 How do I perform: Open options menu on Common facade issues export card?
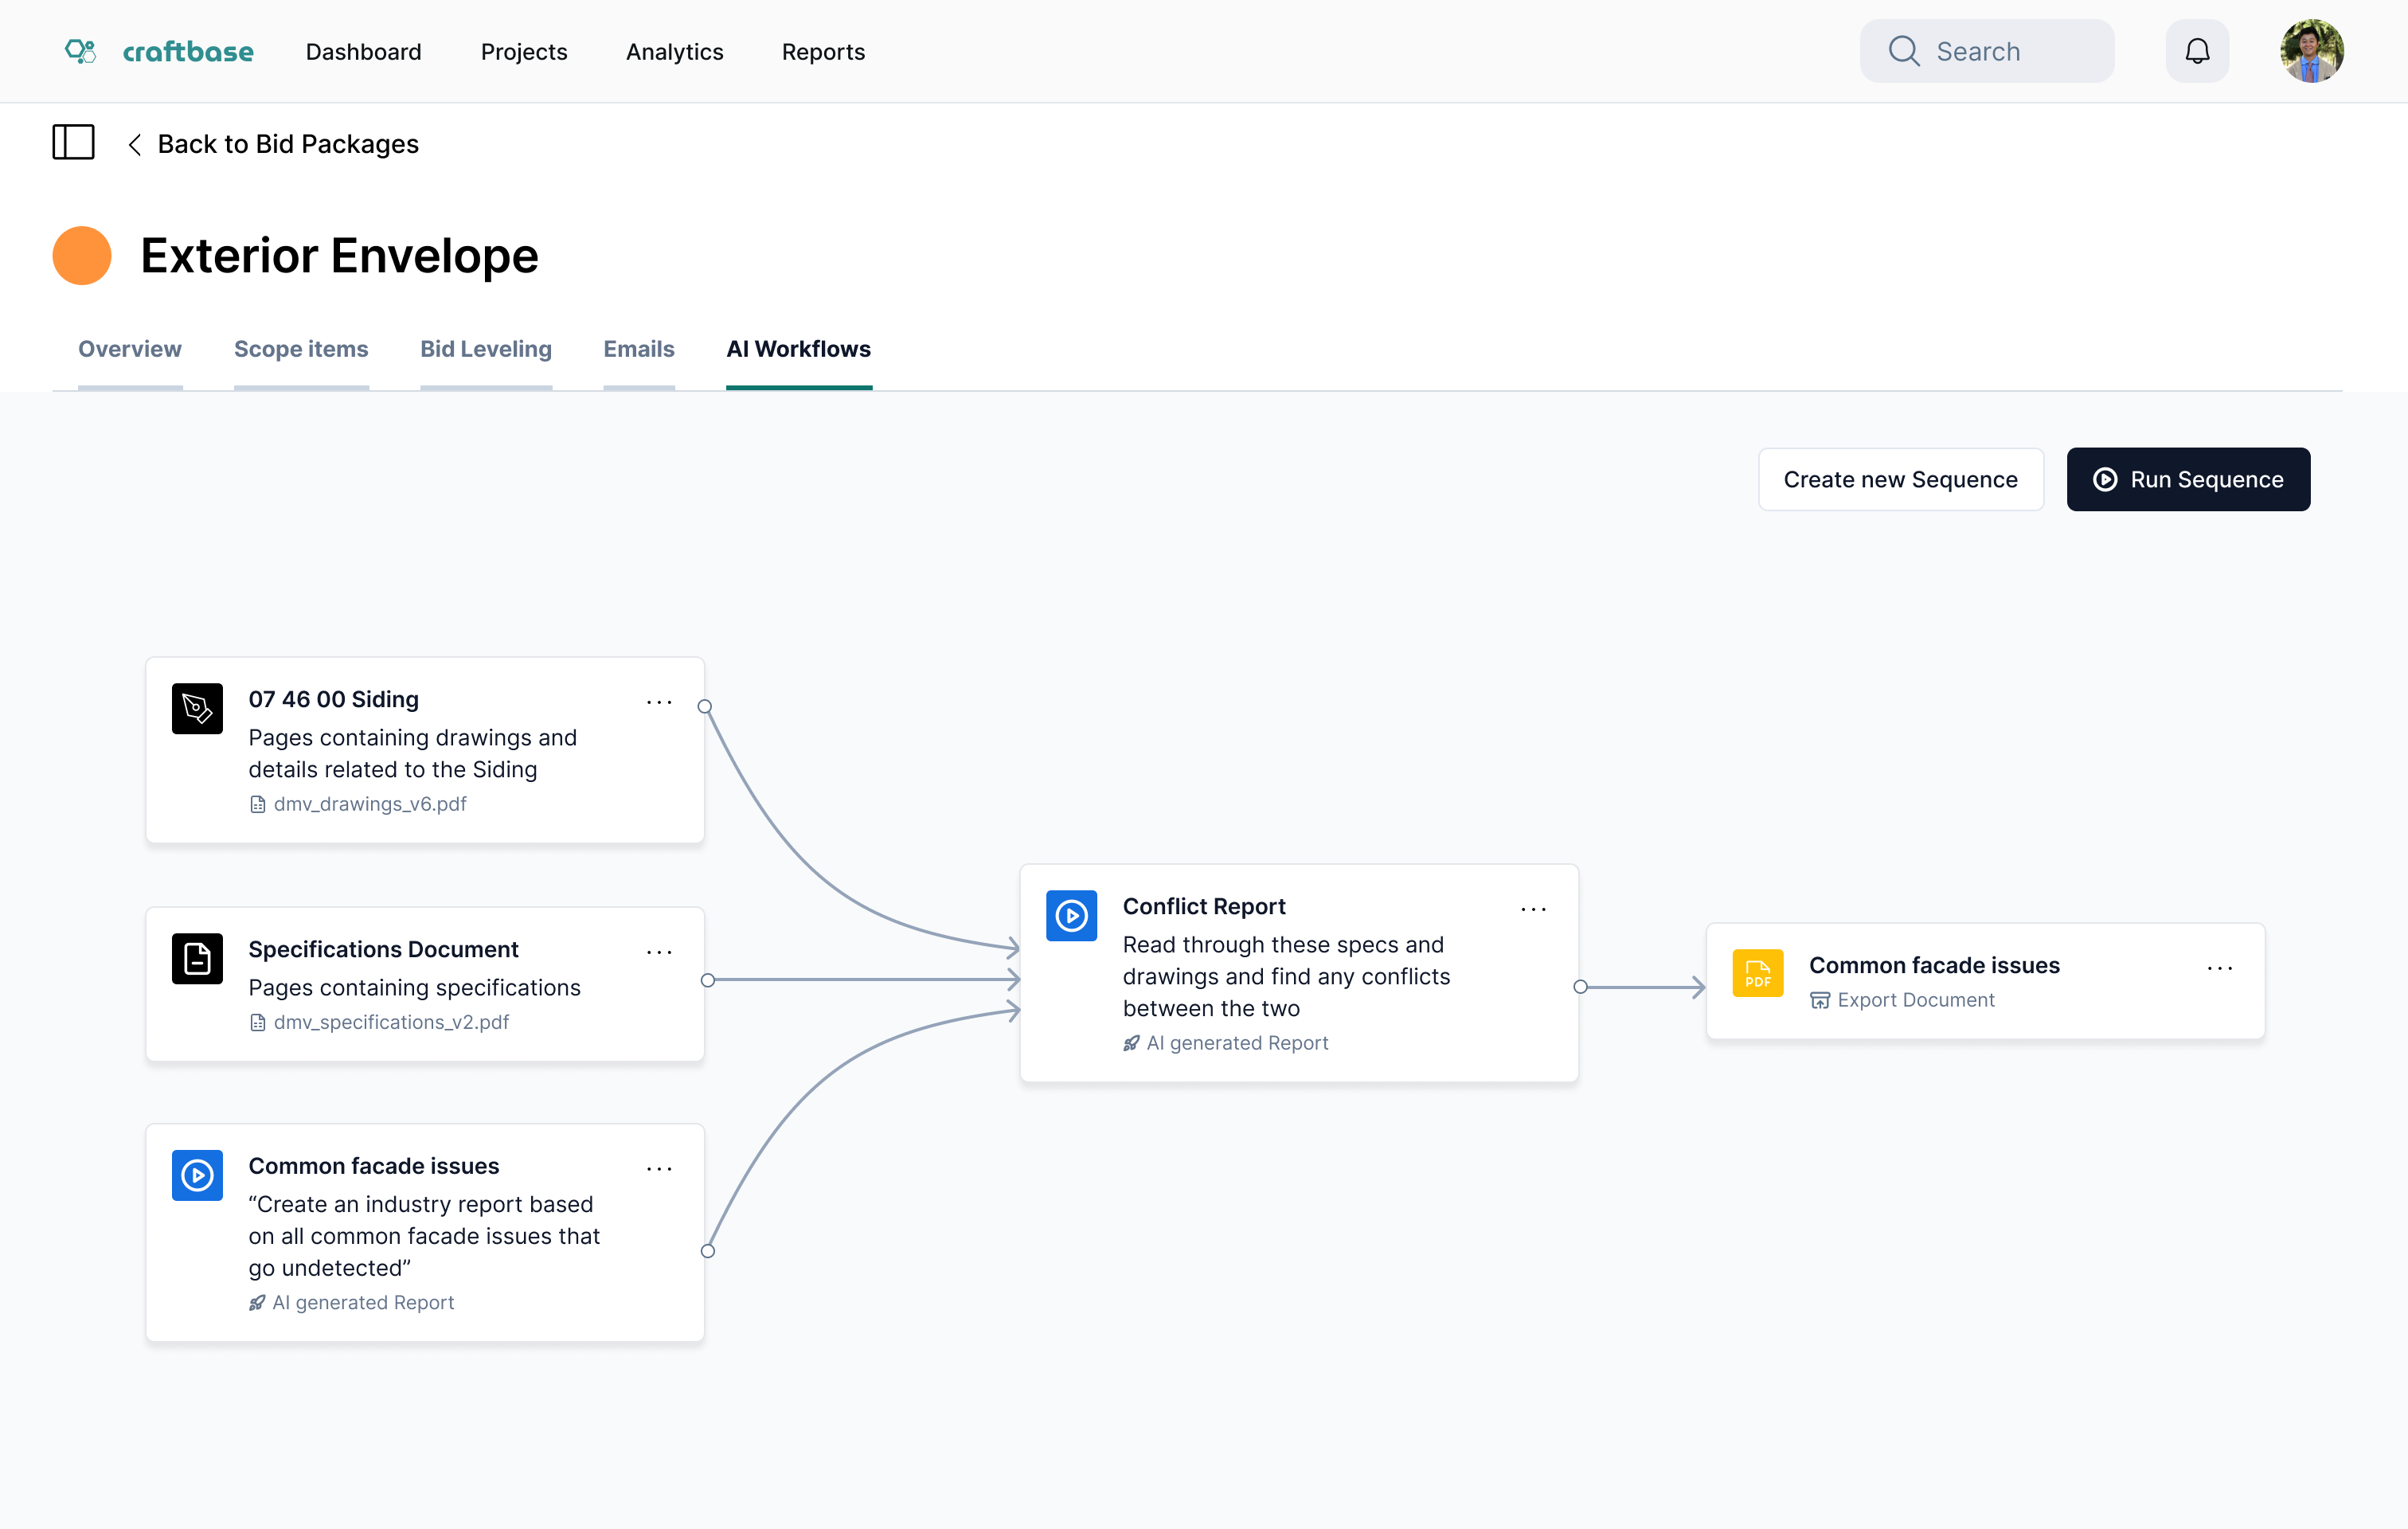(2219, 969)
